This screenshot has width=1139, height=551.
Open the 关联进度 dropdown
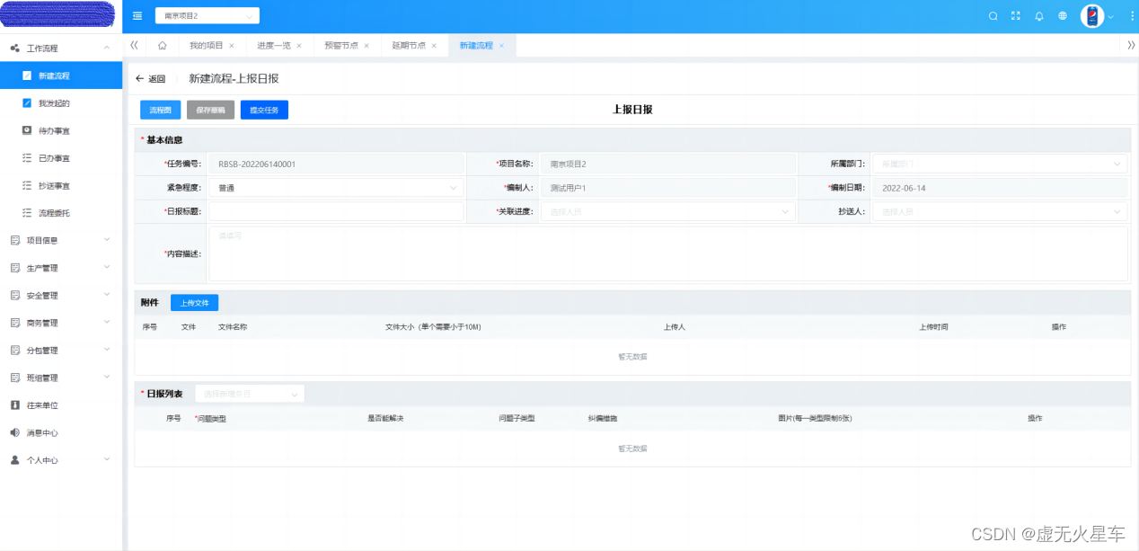click(x=668, y=211)
